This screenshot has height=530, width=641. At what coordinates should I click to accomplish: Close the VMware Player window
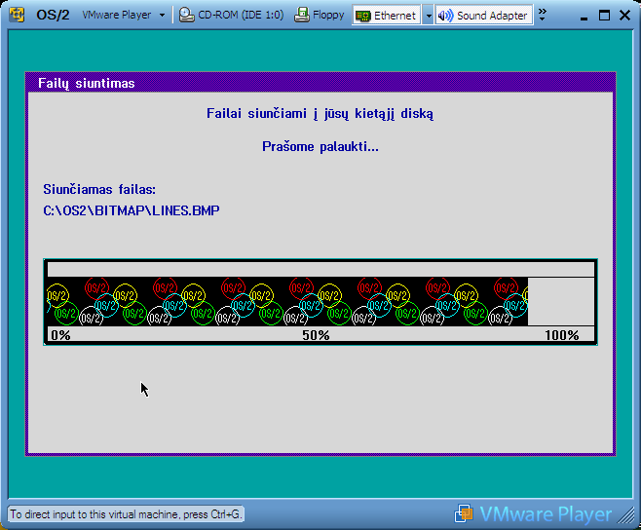624,16
